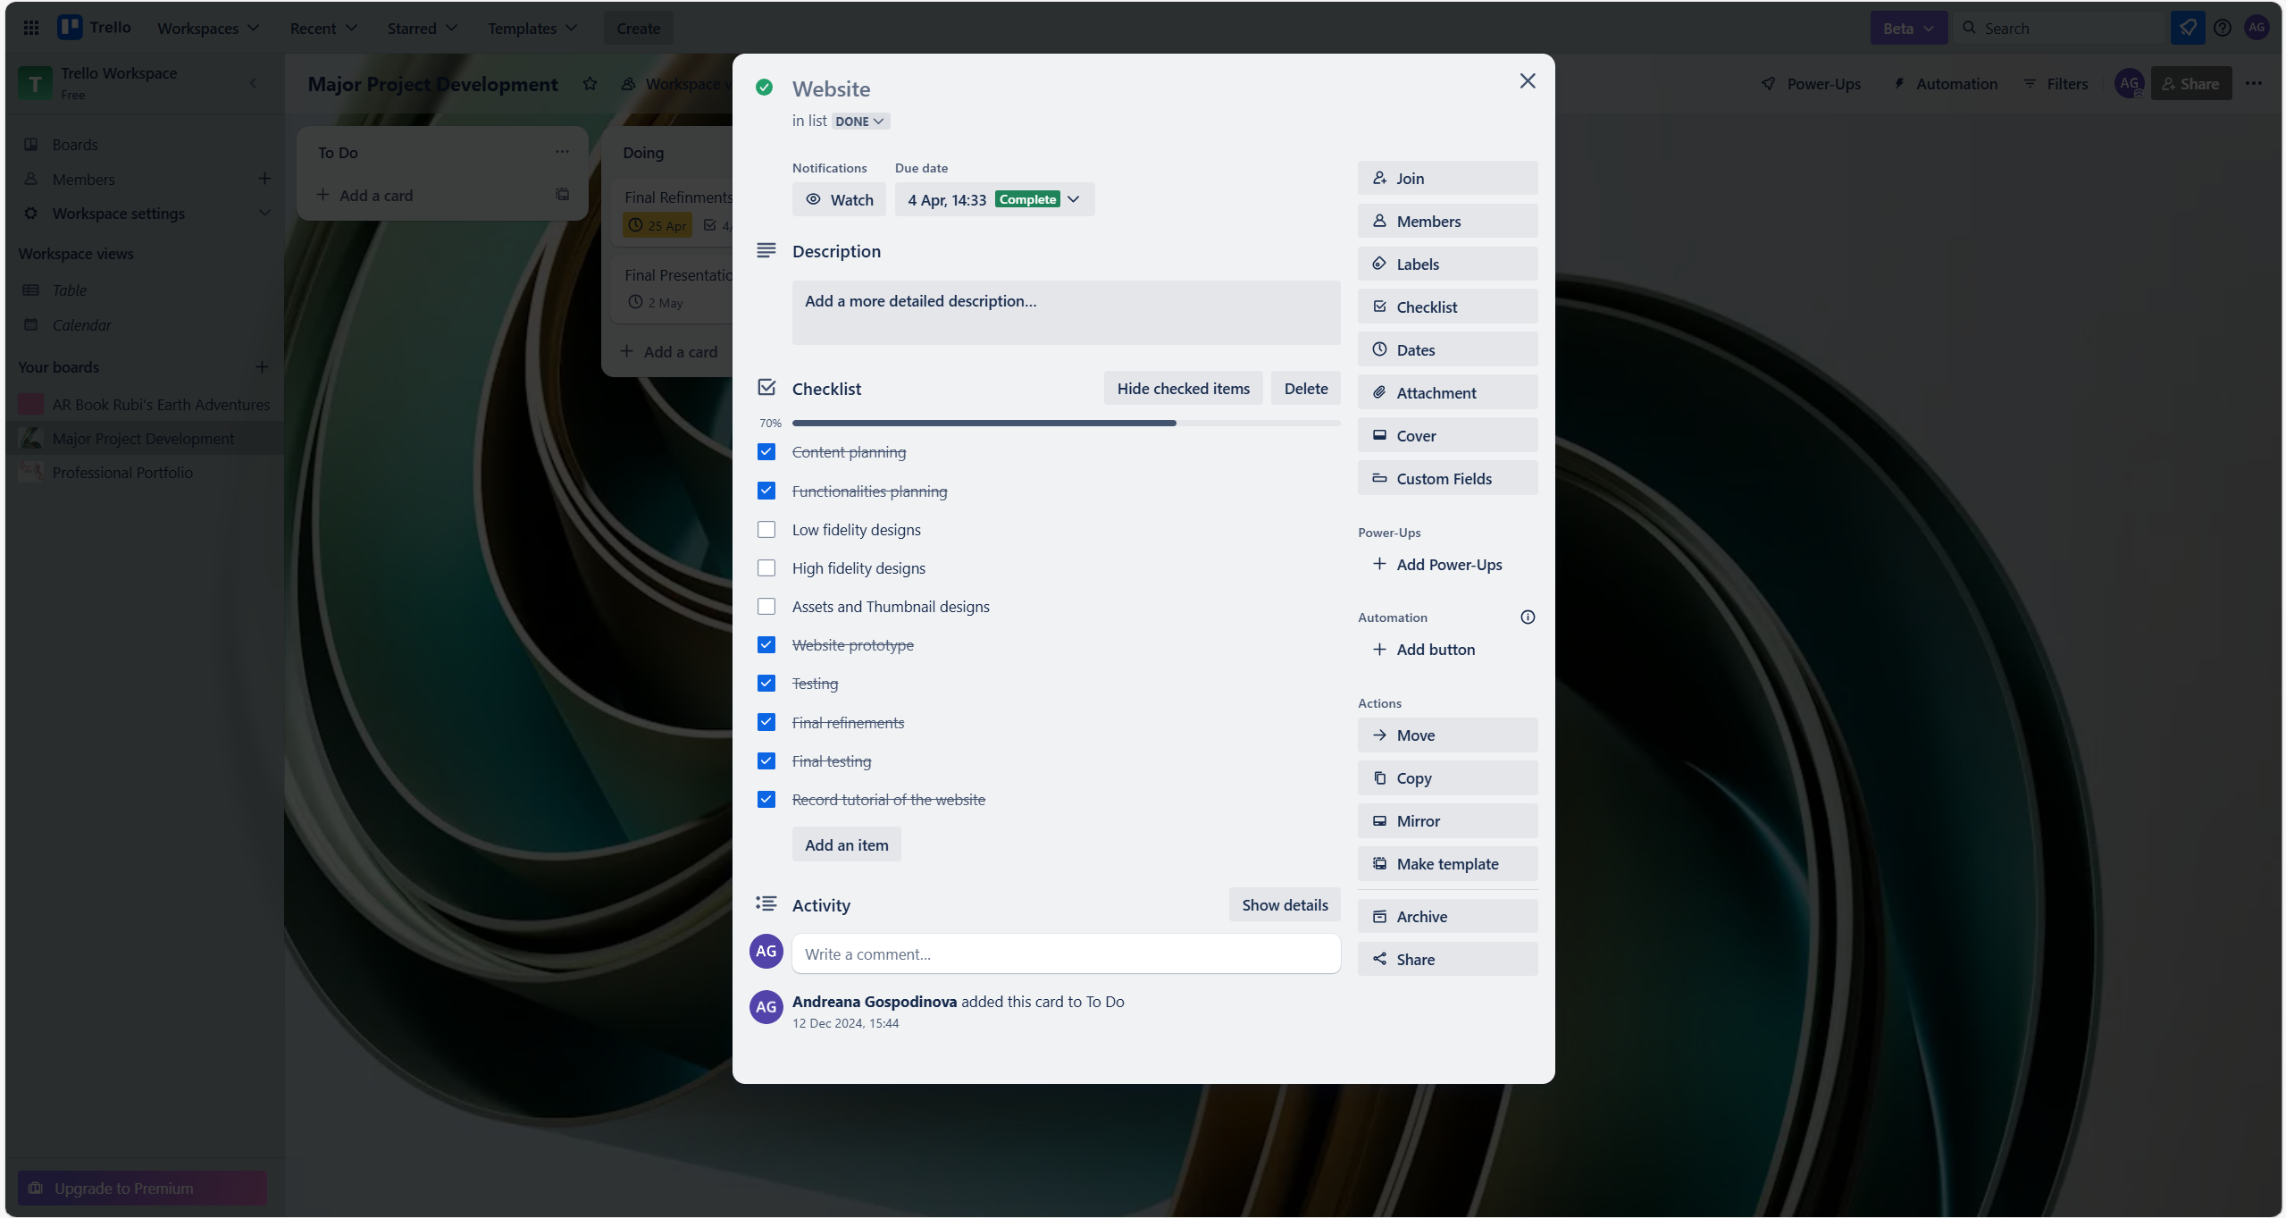Click the Attachment paperclip button
Image resolution: width=2286 pixels, height=1218 pixels.
point(1447,393)
